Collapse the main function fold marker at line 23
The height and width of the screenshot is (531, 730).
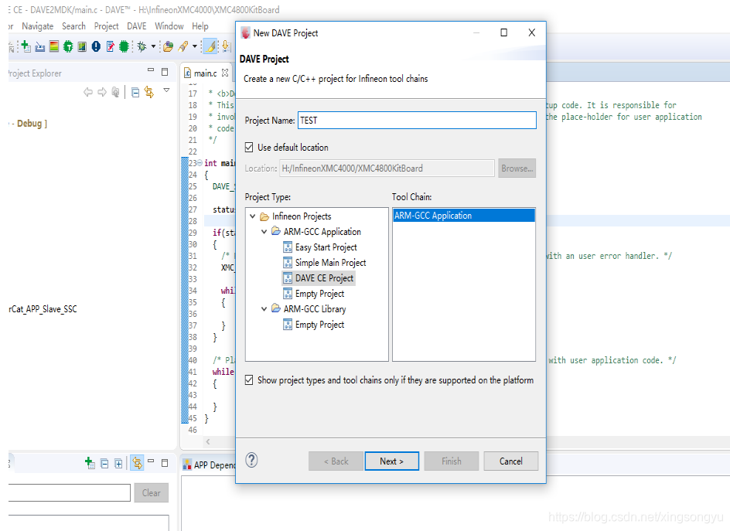click(200, 163)
